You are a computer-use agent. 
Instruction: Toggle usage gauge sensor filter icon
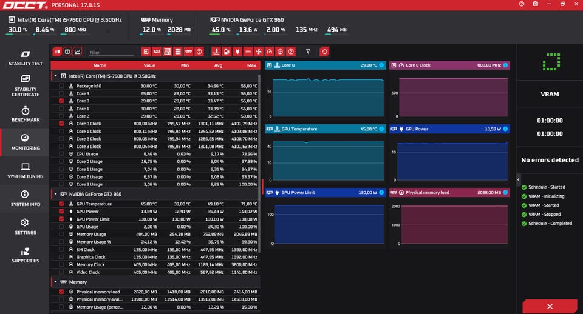click(281, 52)
